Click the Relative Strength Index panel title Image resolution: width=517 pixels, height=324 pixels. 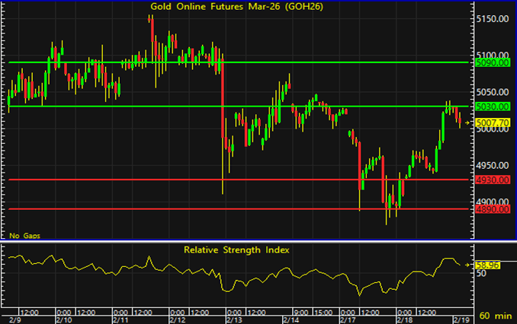click(236, 249)
